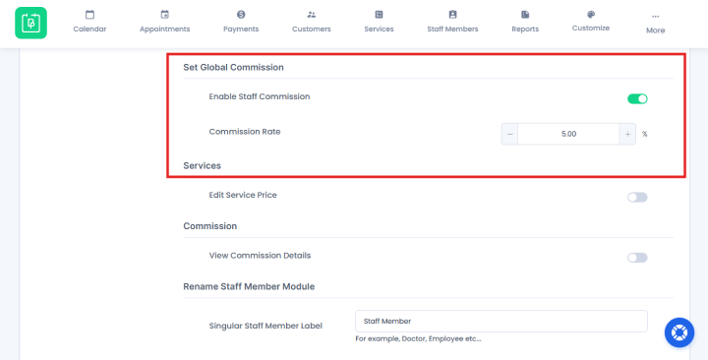Click the percent symbol beside rate
This screenshot has height=360, width=708.
pos(645,134)
